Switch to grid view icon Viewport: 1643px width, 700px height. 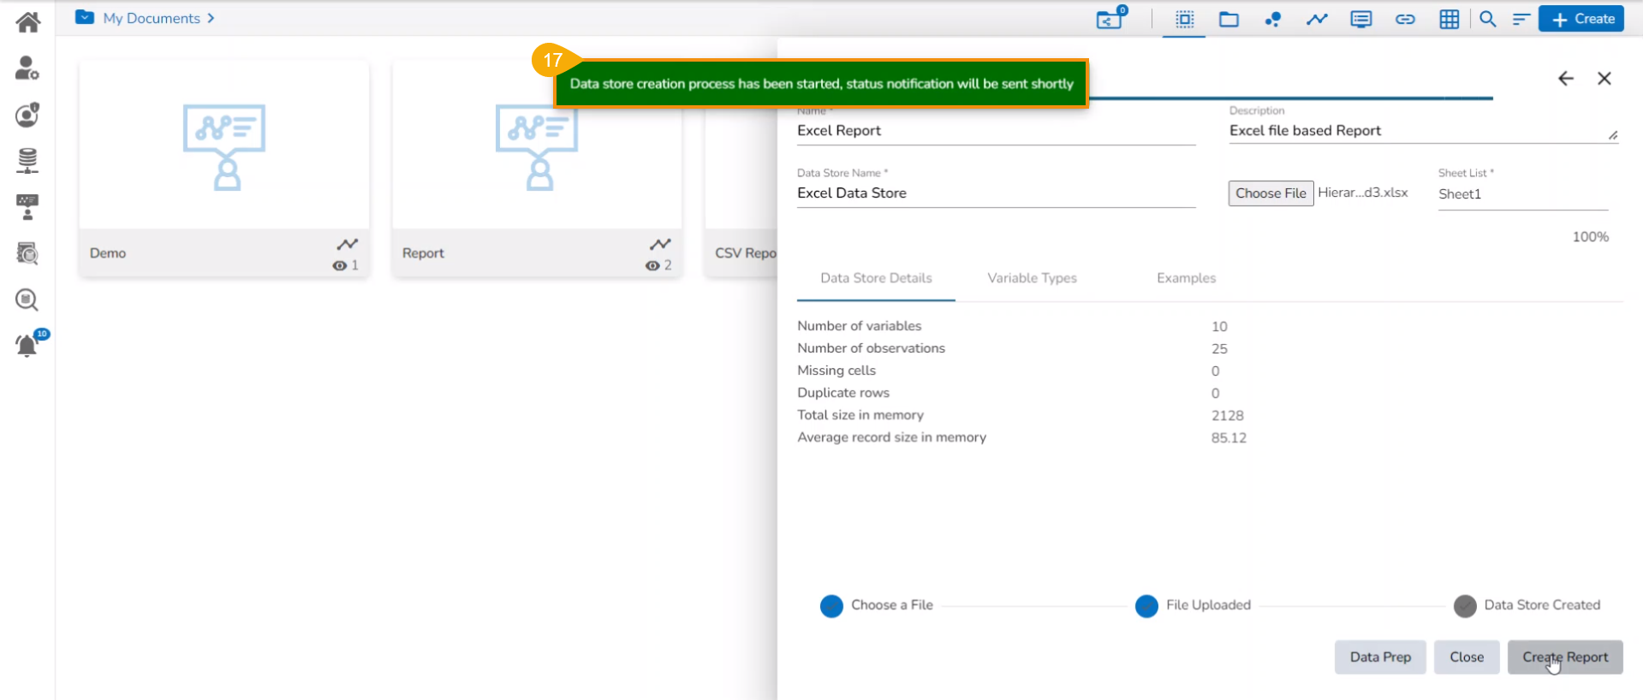pos(1450,19)
